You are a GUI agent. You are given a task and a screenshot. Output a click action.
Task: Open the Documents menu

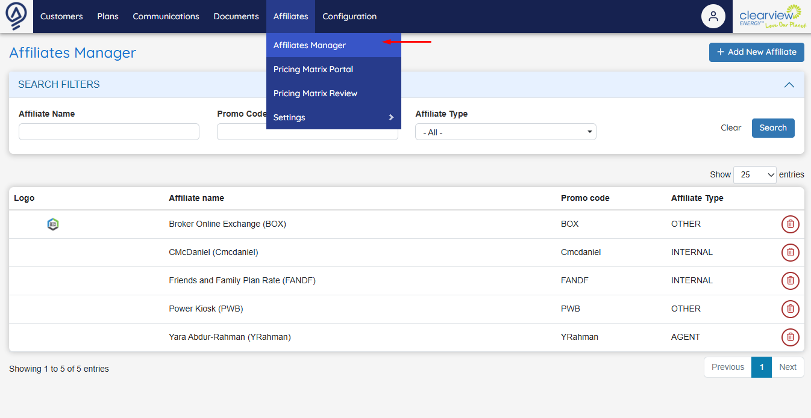click(236, 16)
